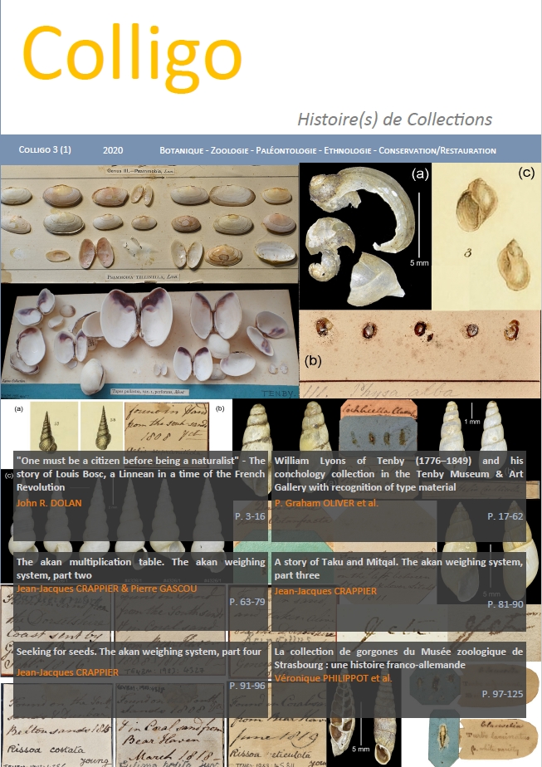The width and height of the screenshot is (542, 767).
Task: Open the William Lyons of Tenby article title
Action: [398, 473]
